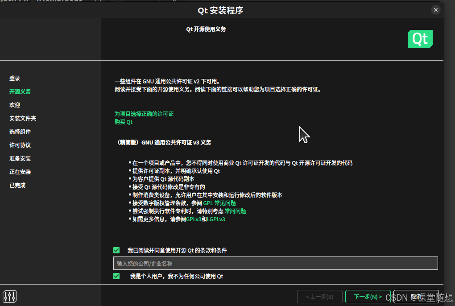Select the 登录 step in sidebar
The width and height of the screenshot is (455, 306).
click(15, 79)
